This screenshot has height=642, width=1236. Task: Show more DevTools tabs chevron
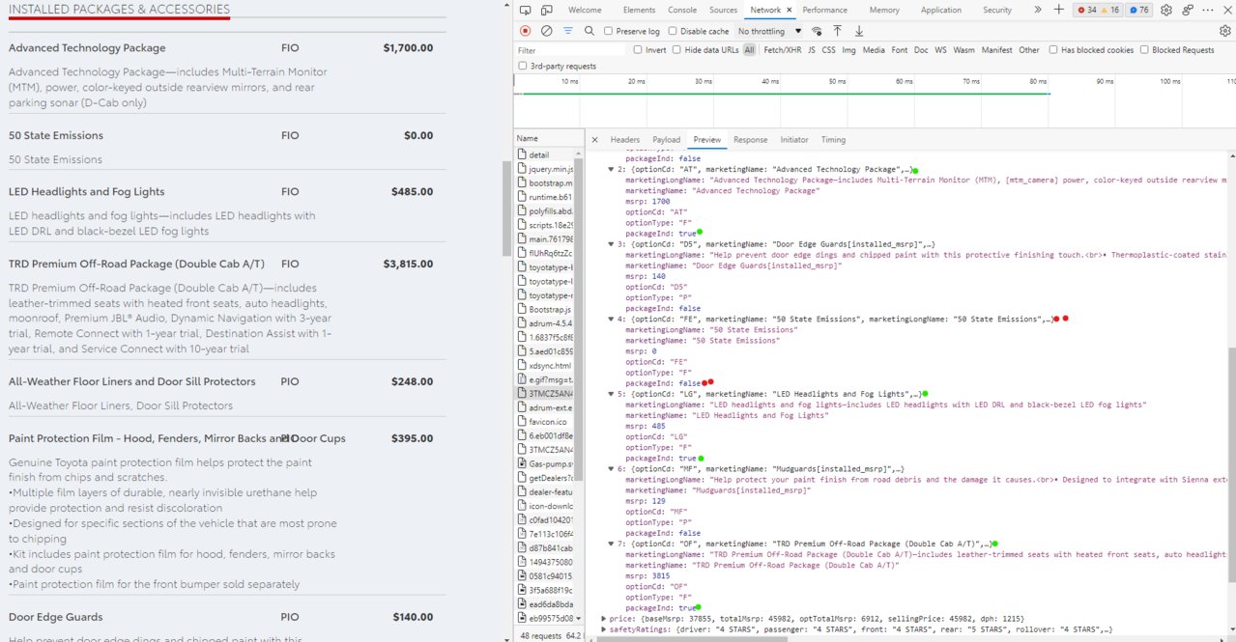[x=1038, y=10]
